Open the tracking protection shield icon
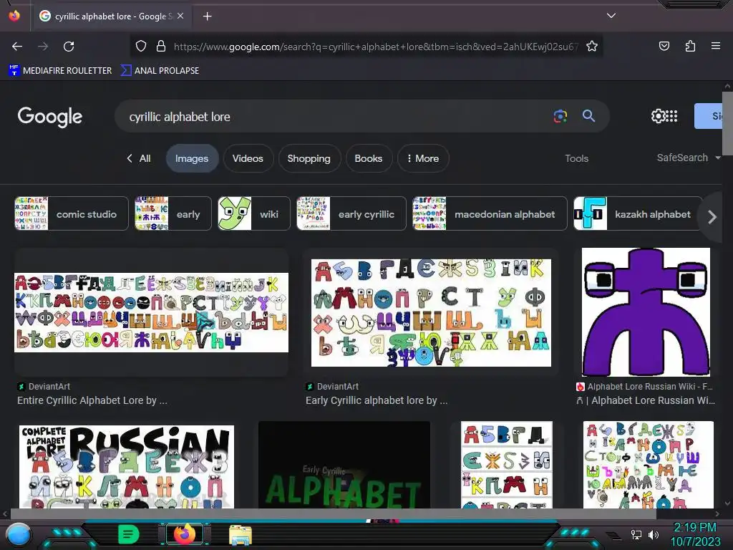Image resolution: width=733 pixels, height=550 pixels. tap(141, 46)
